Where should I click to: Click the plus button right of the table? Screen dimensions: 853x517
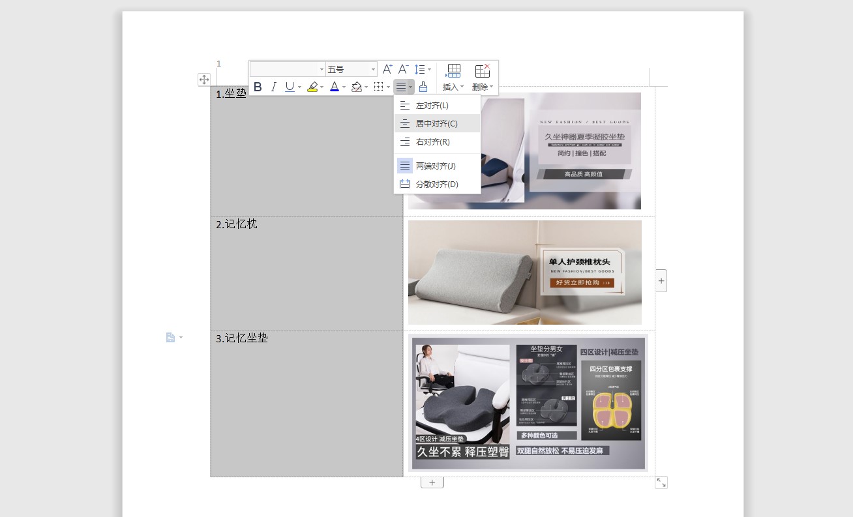(661, 280)
